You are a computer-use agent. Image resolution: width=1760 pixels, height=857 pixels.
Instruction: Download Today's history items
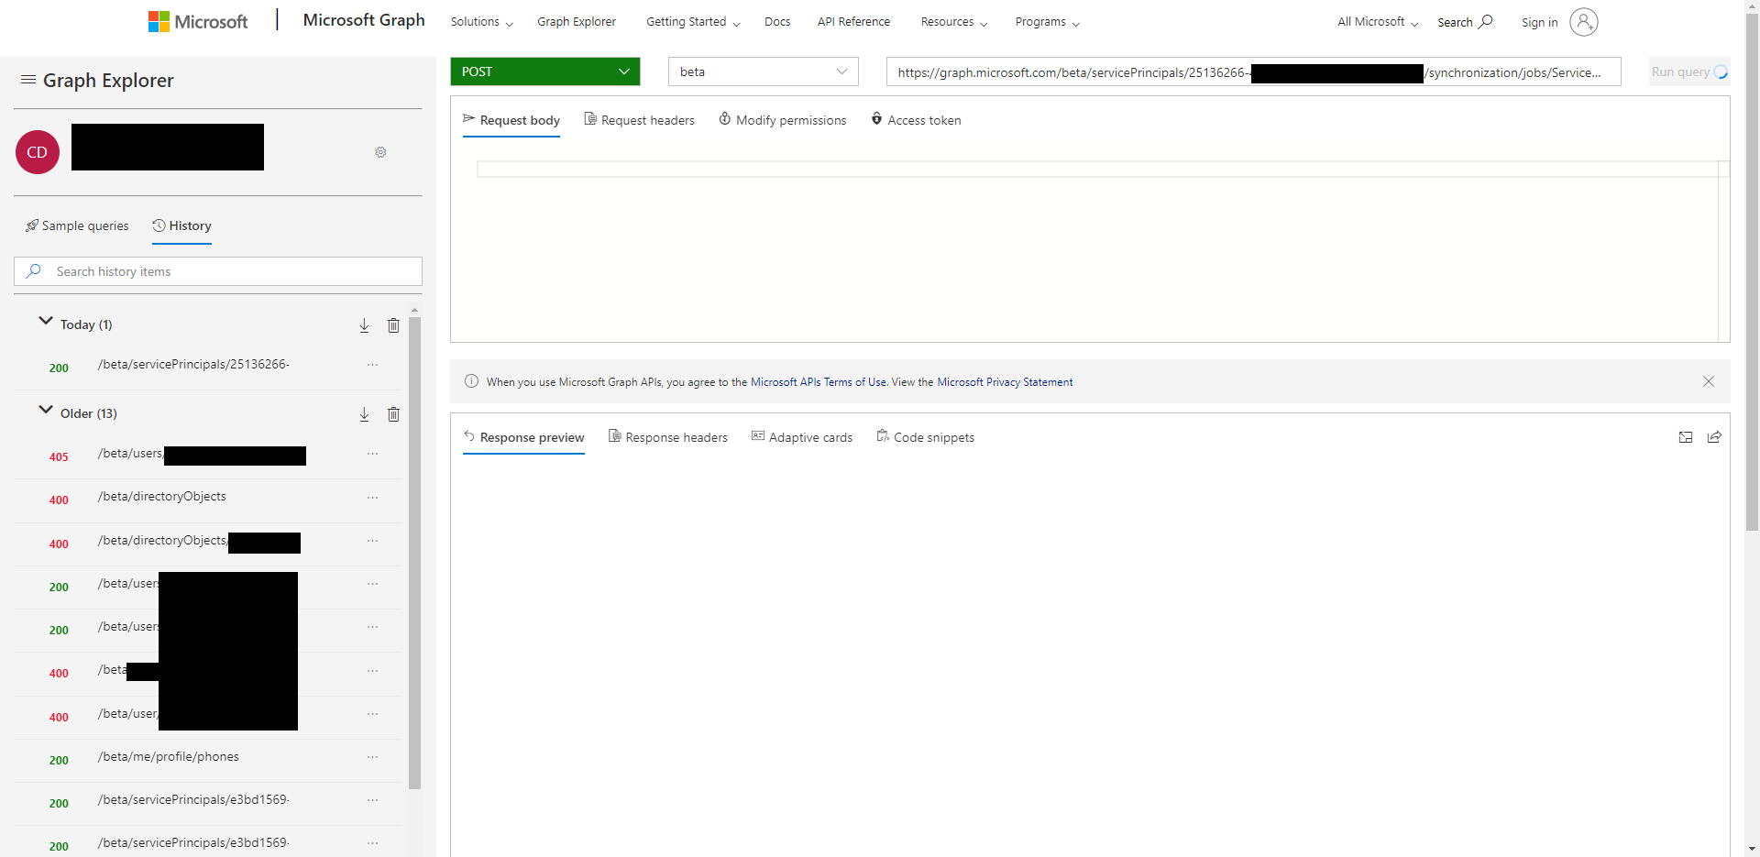tap(364, 325)
